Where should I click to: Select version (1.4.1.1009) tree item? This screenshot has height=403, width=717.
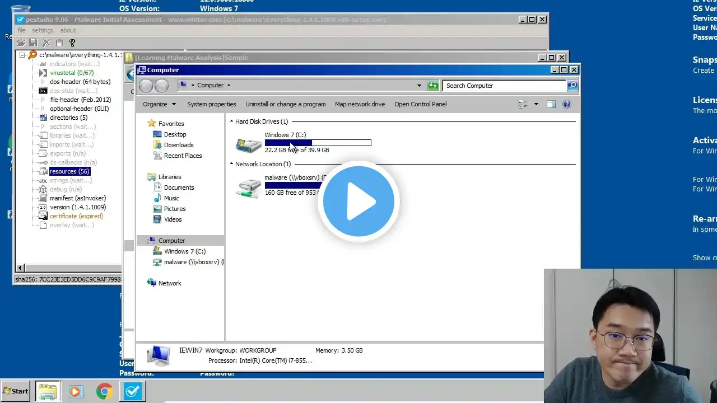coord(77,207)
